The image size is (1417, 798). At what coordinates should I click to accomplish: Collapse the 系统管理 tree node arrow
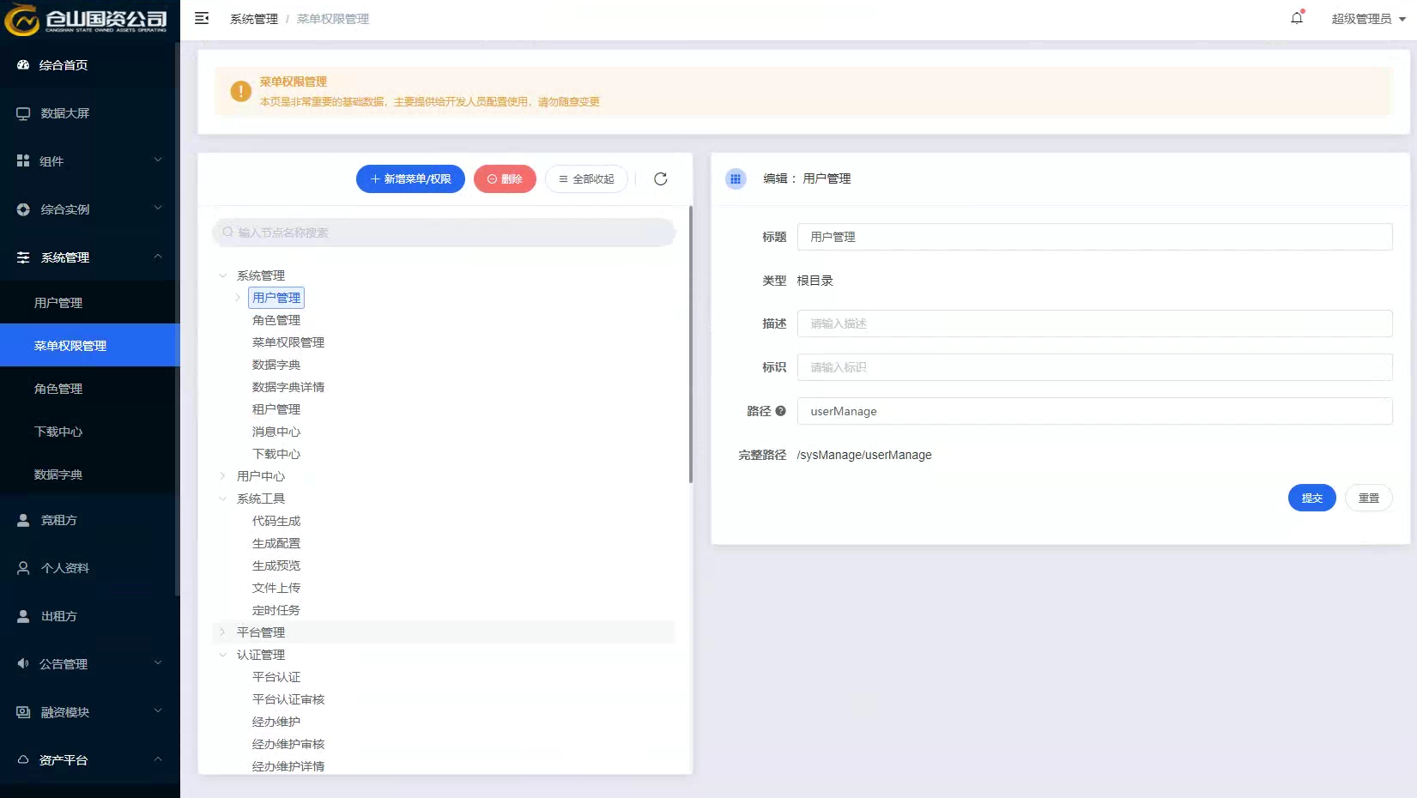[222, 275]
